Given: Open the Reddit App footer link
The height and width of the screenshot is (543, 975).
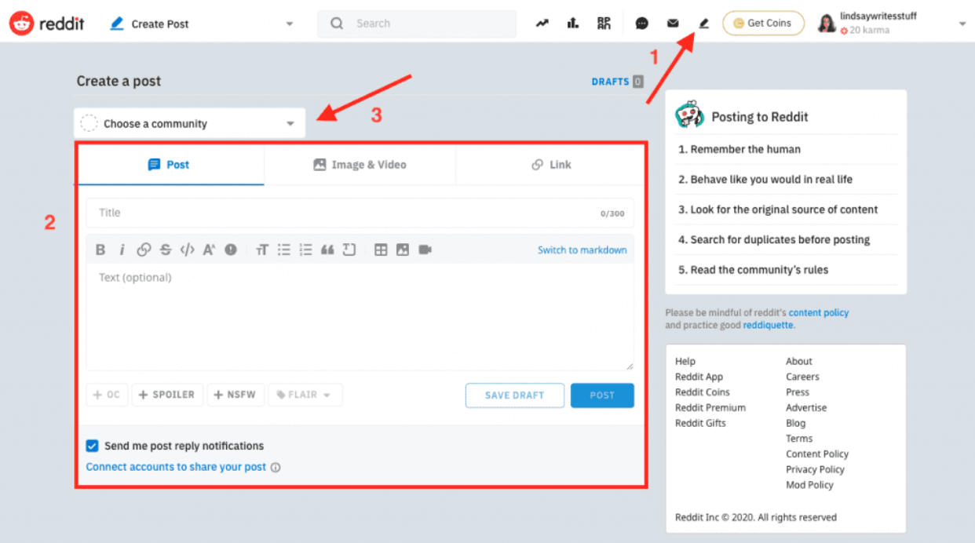Looking at the screenshot, I should (x=699, y=377).
